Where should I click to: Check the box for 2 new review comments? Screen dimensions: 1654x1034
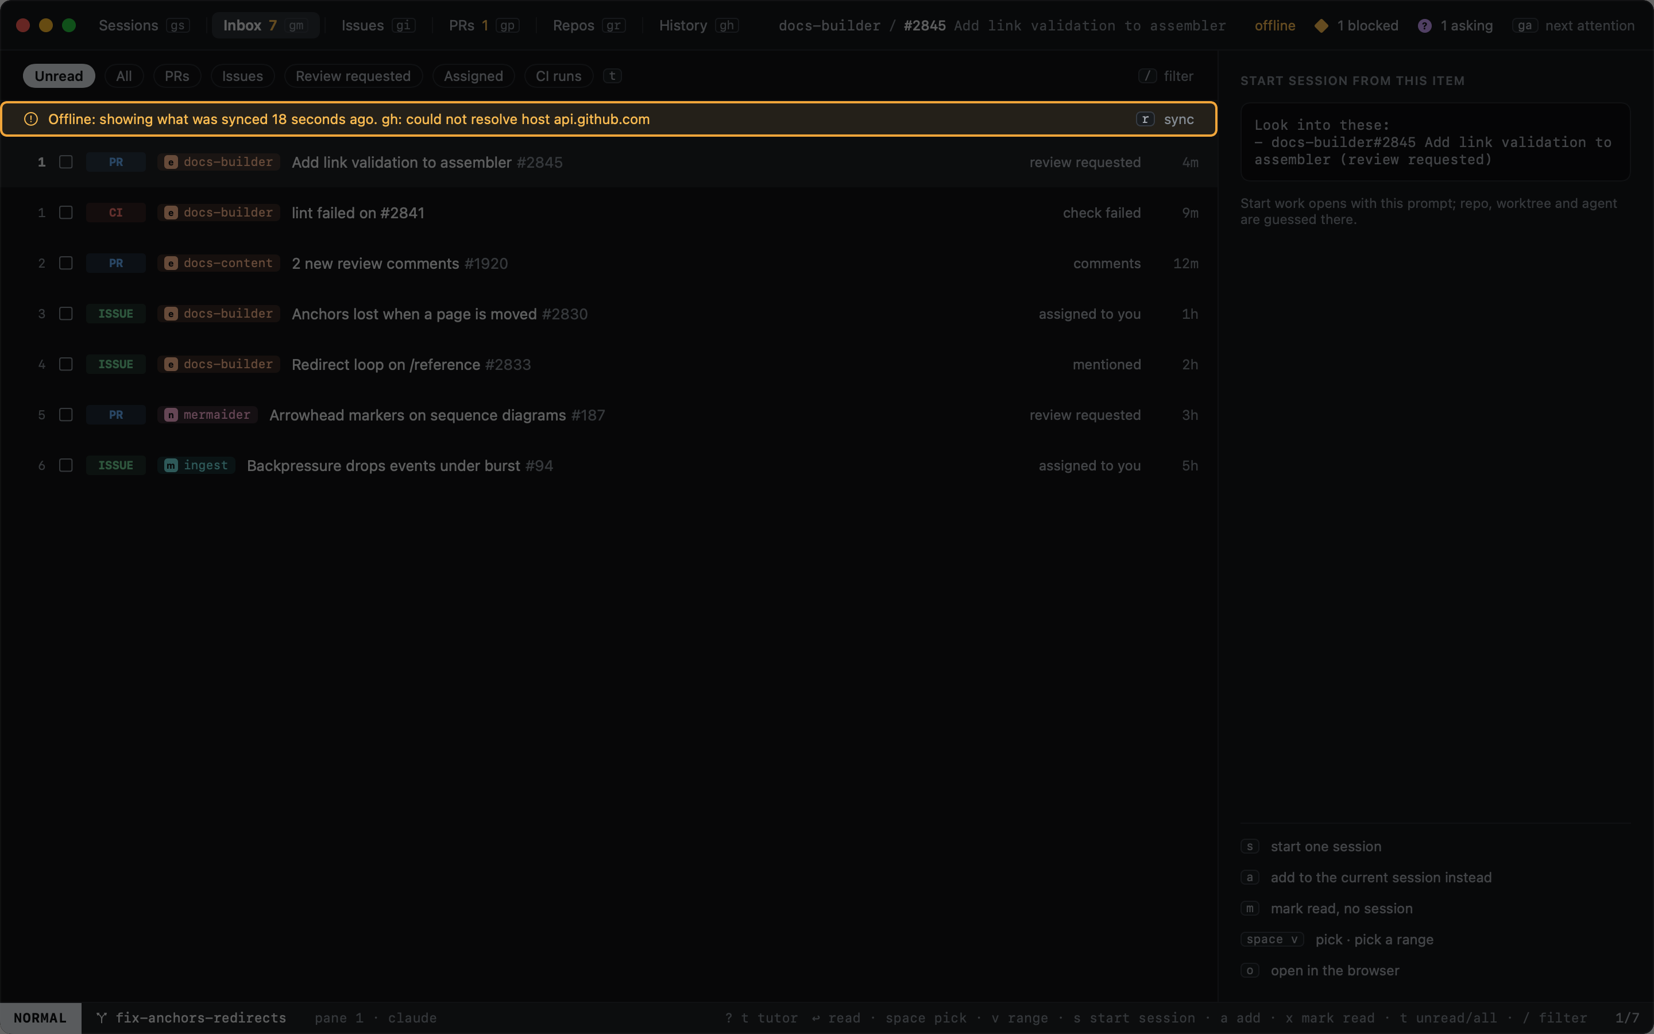point(65,263)
